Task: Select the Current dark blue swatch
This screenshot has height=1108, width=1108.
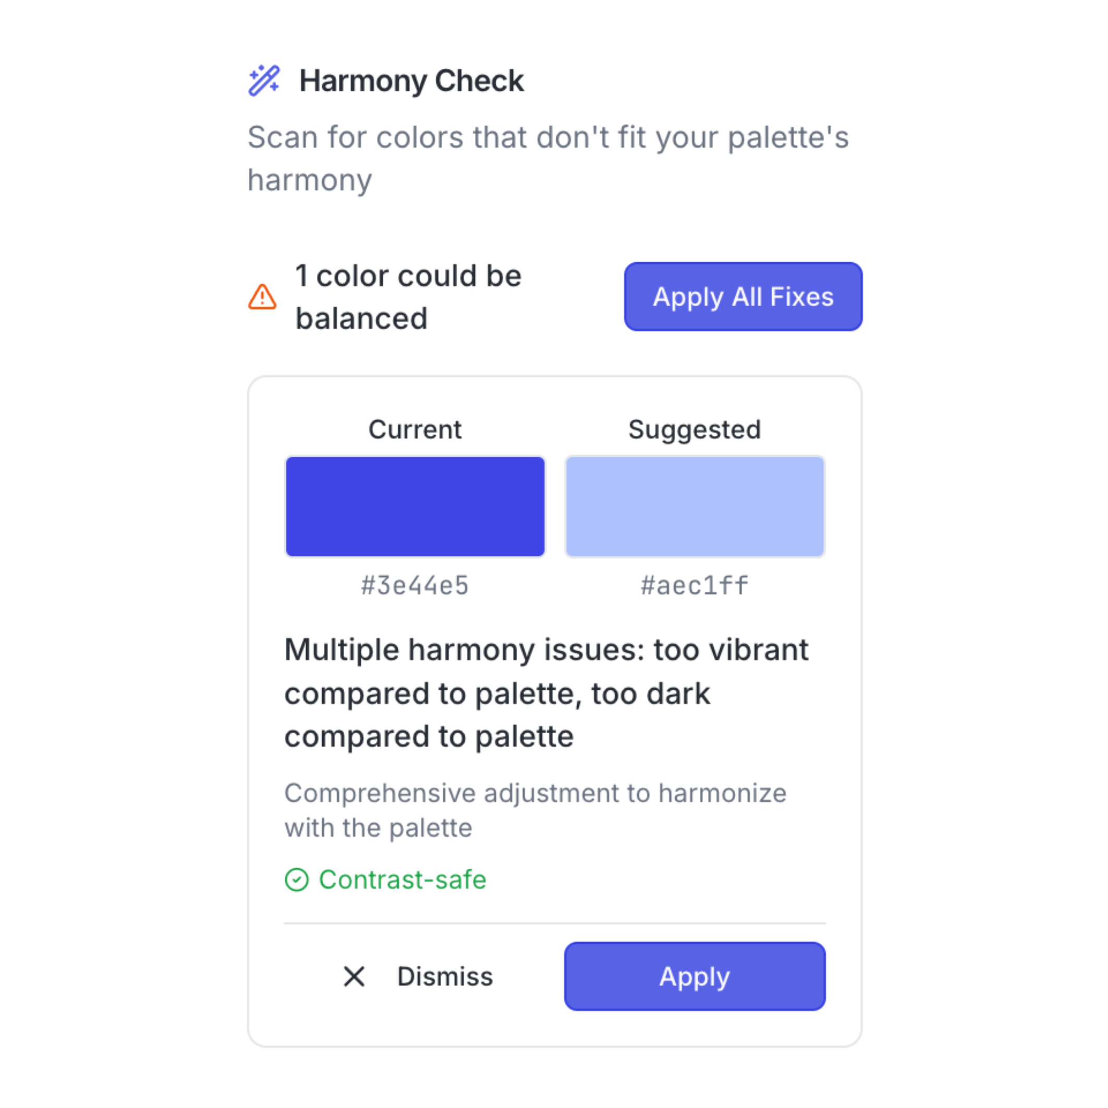Action: (x=415, y=506)
